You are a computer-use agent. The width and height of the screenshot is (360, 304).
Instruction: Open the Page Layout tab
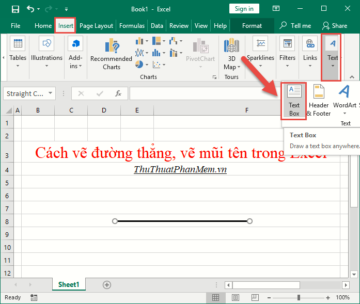(96, 26)
